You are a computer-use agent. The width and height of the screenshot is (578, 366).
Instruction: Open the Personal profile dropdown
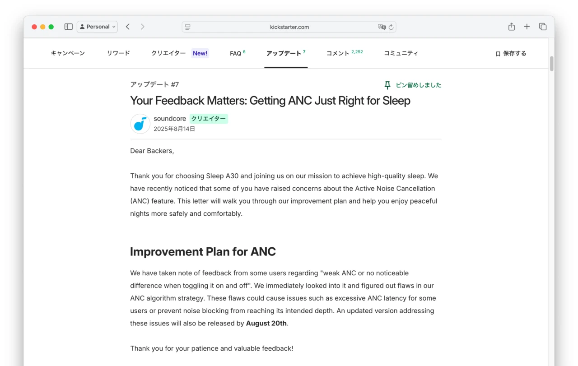pos(97,27)
